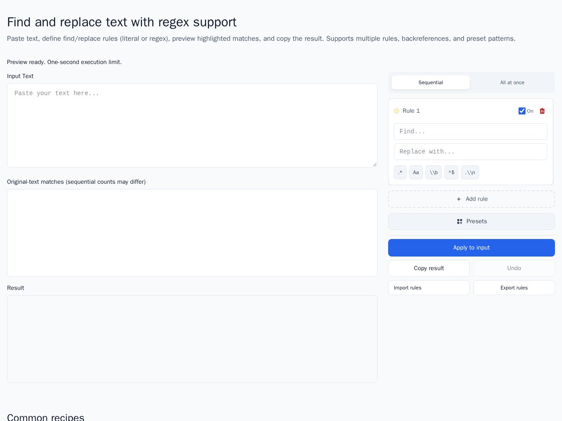Toggle the regex (.*) option
Screen dimensions: 562x421
pyautogui.click(x=400, y=172)
